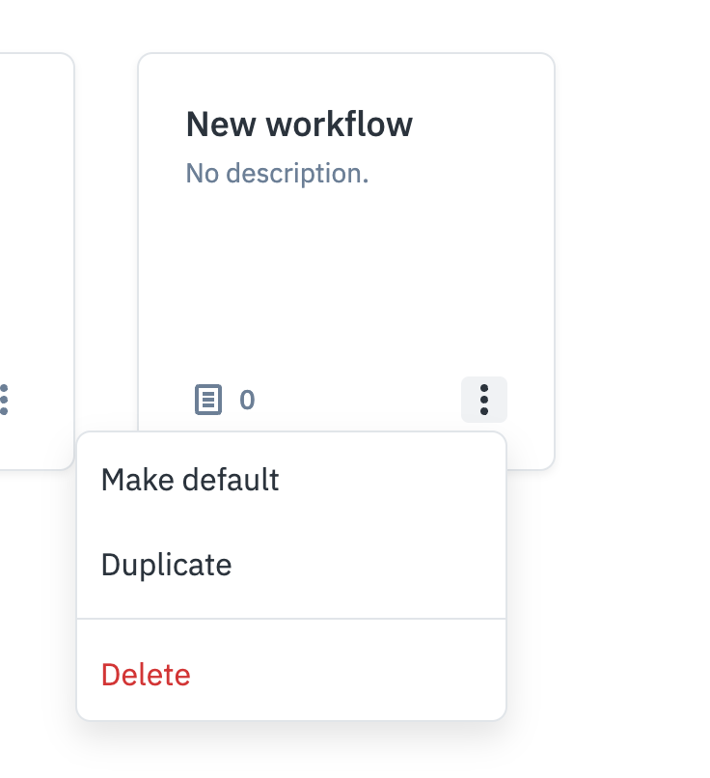This screenshot has width=710, height=778.
Task: Click the divider area above Delete
Action: (289, 619)
